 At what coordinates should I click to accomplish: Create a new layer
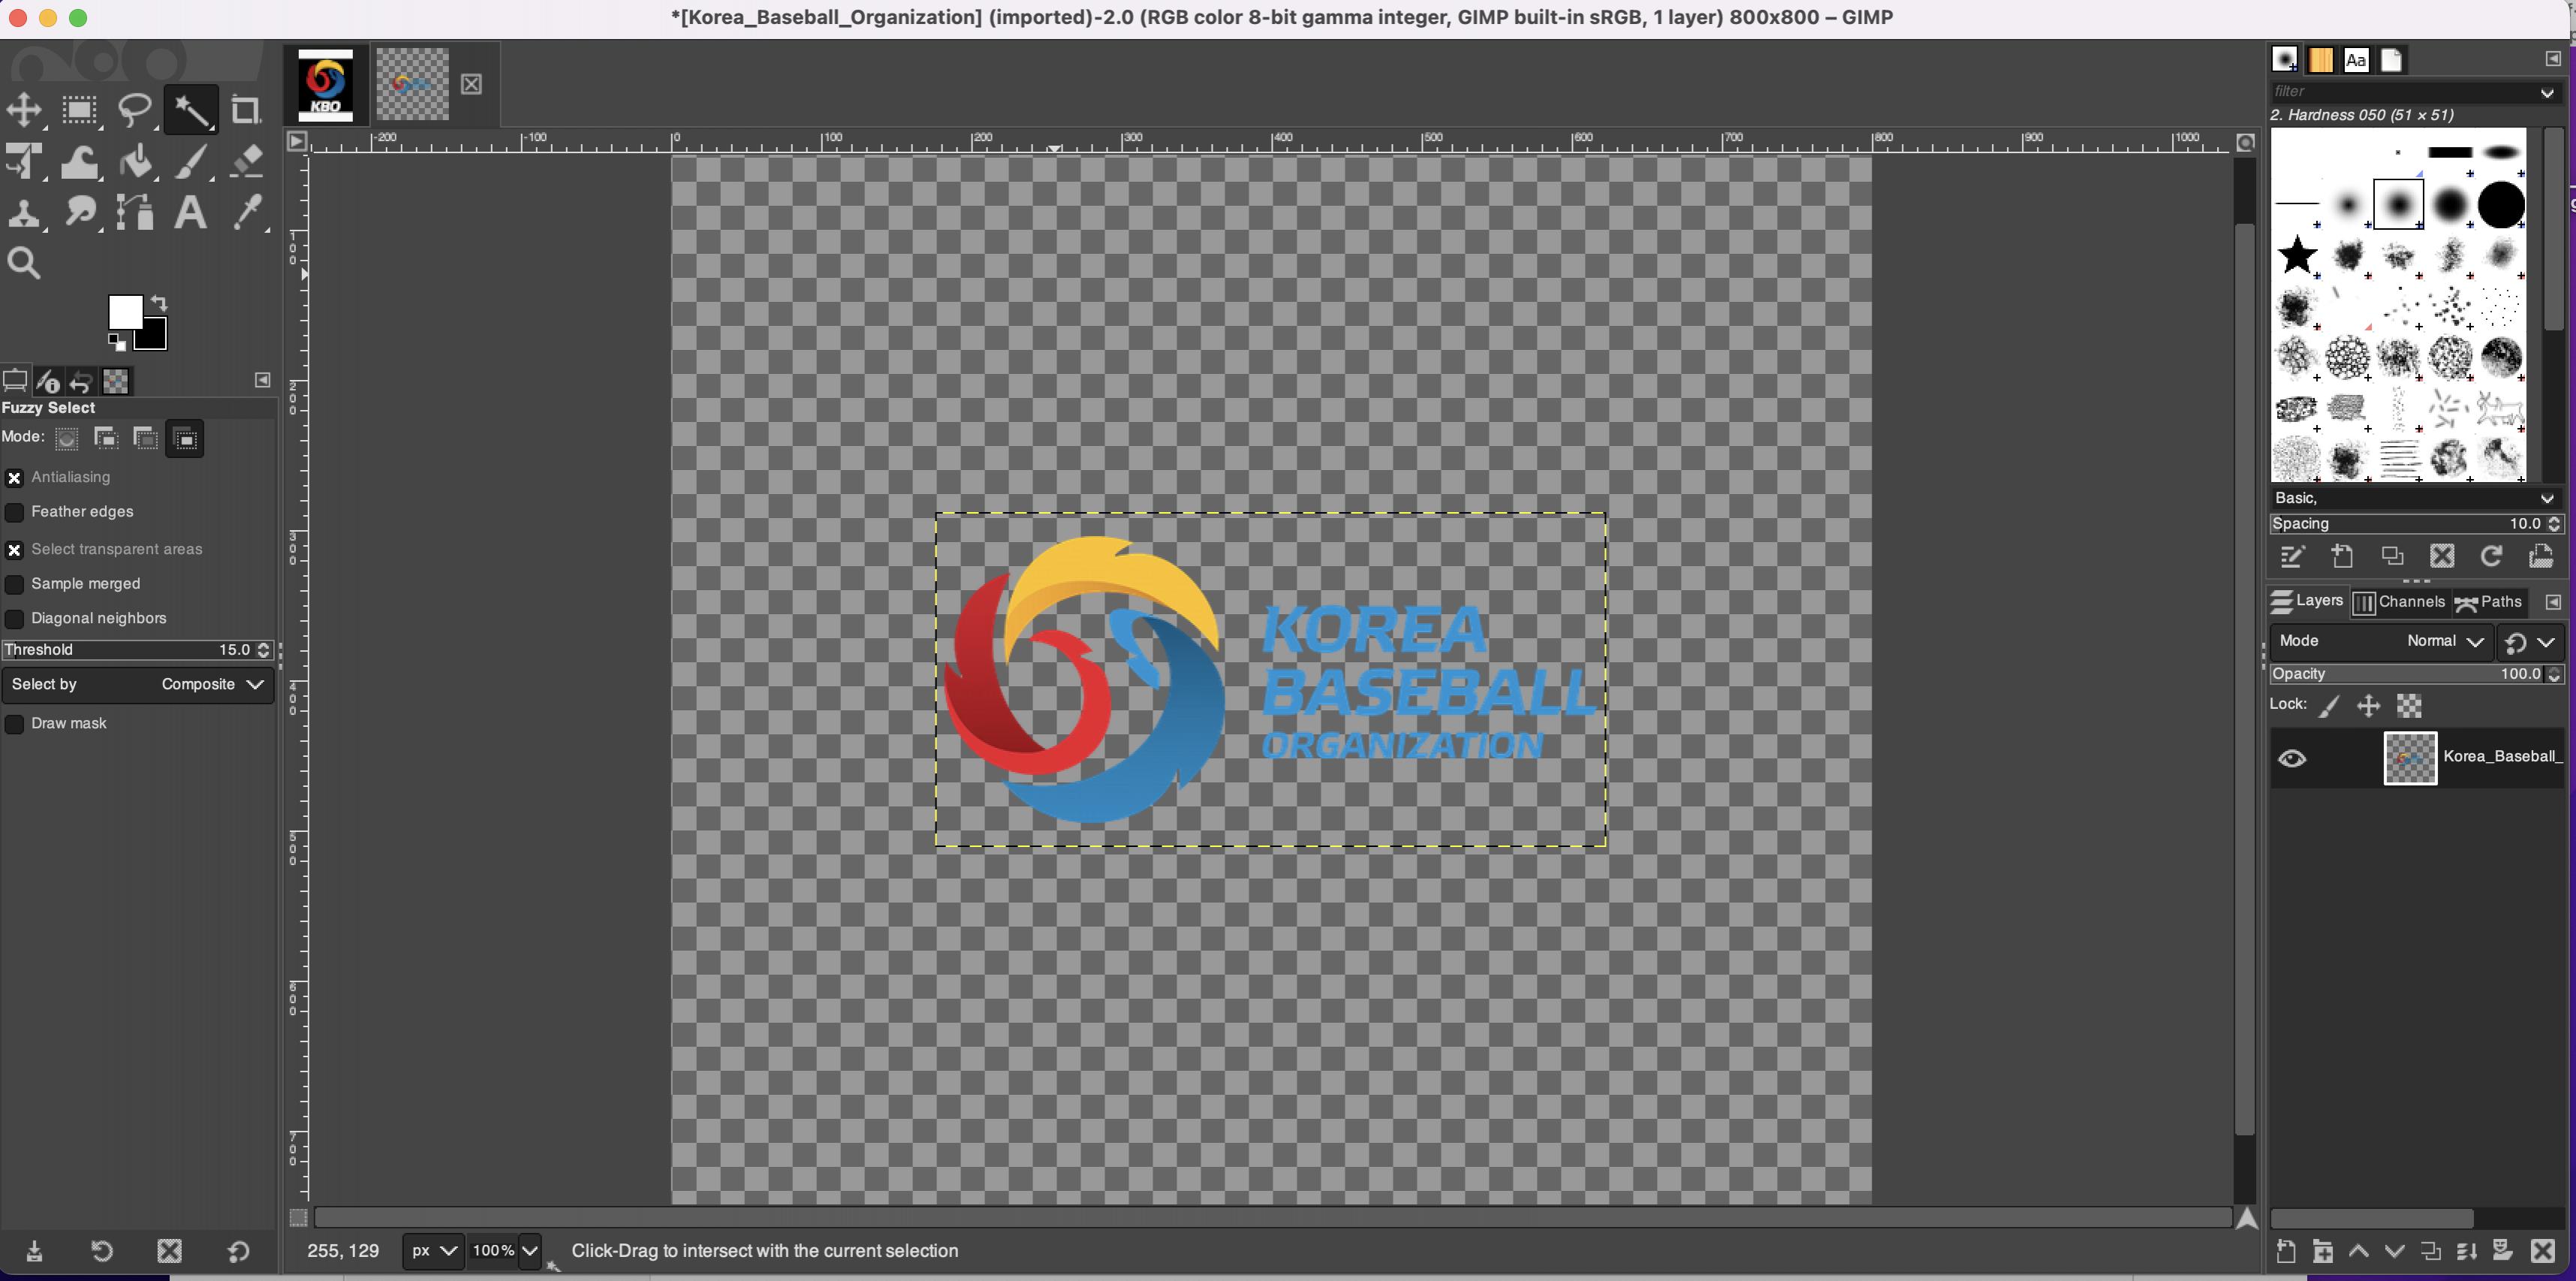(2286, 1252)
